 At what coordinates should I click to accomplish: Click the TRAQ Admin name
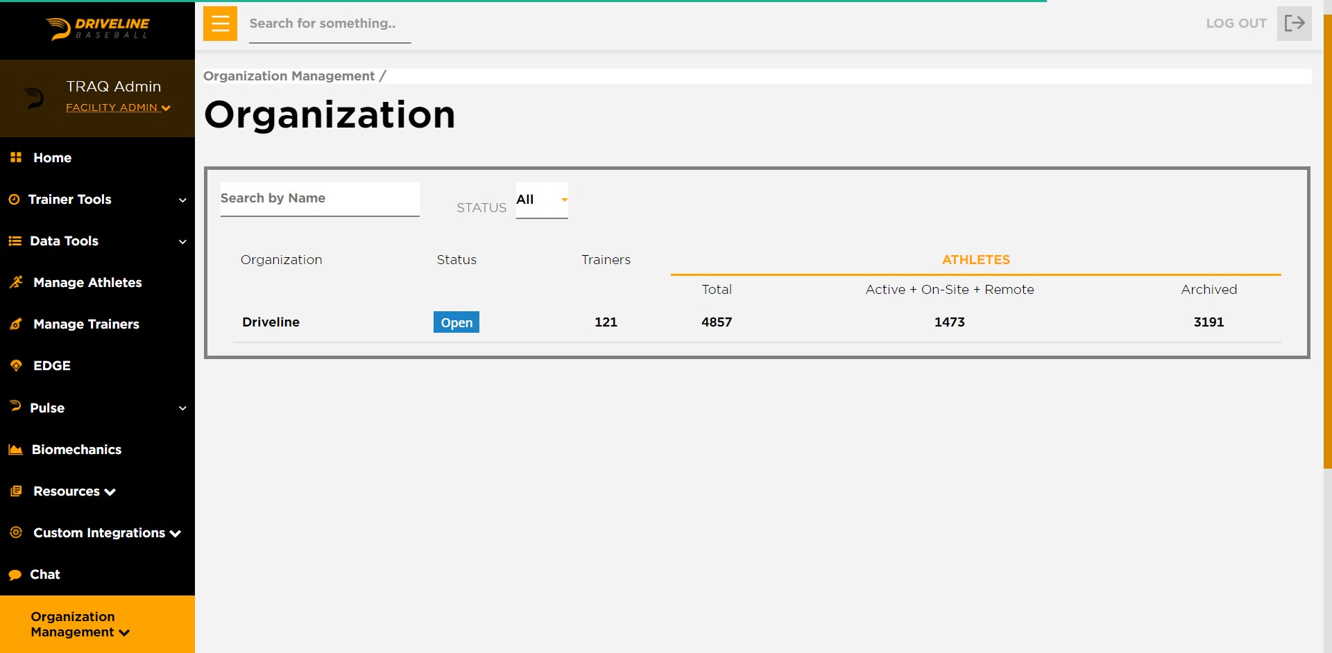click(x=114, y=86)
